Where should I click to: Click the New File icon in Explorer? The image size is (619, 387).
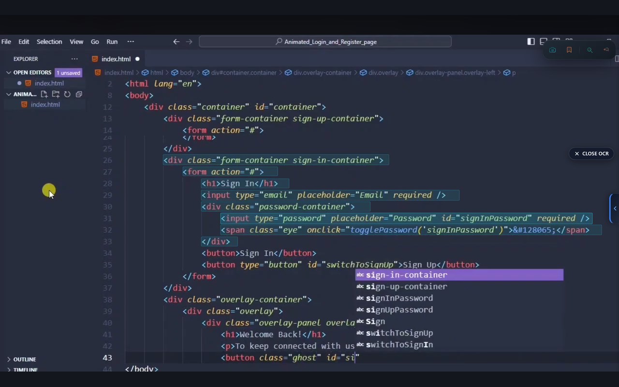coord(44,94)
